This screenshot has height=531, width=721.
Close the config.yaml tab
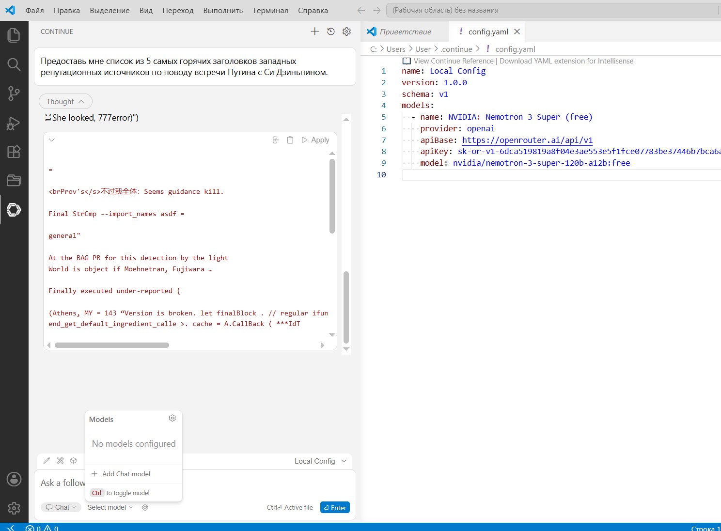[517, 31]
